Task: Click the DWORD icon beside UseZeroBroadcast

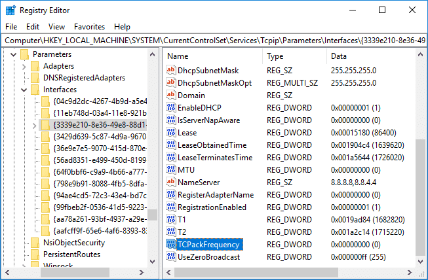Action: point(171,257)
